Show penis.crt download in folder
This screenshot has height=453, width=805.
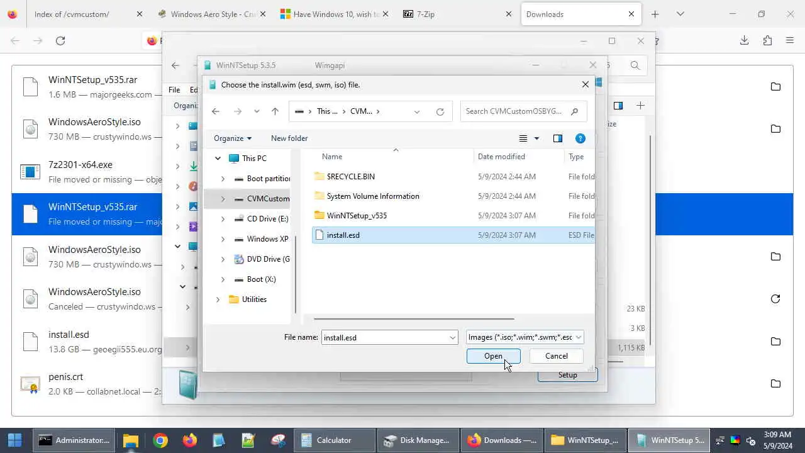[x=775, y=384]
